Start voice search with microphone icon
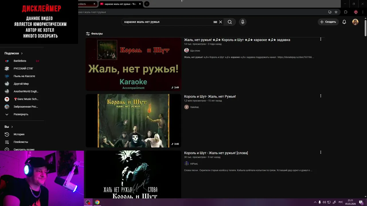 pos(243,22)
